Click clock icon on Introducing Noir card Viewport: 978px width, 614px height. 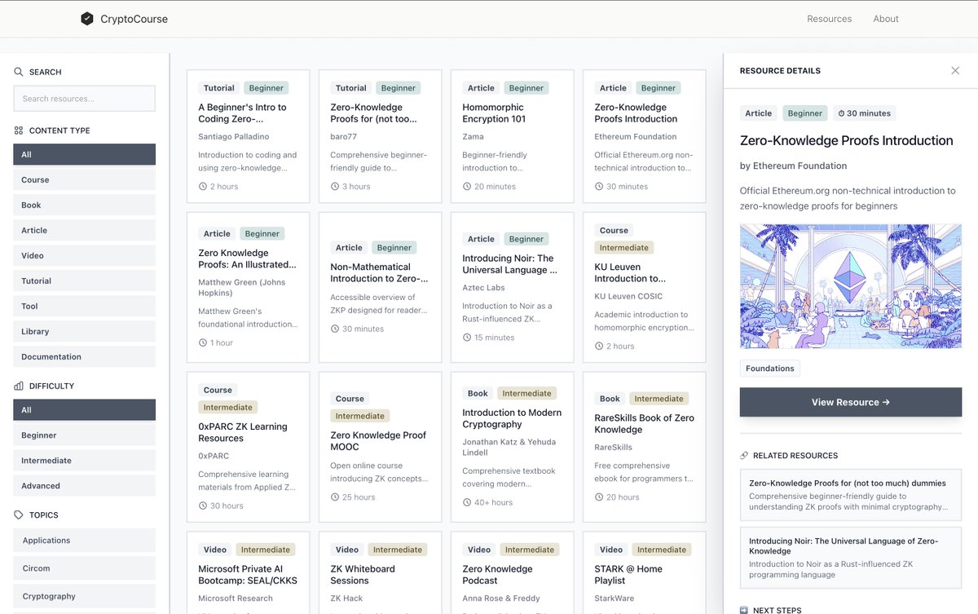[x=467, y=338]
